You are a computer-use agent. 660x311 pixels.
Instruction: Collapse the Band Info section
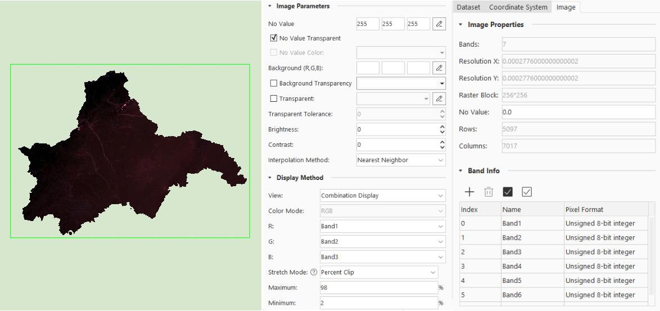click(461, 171)
